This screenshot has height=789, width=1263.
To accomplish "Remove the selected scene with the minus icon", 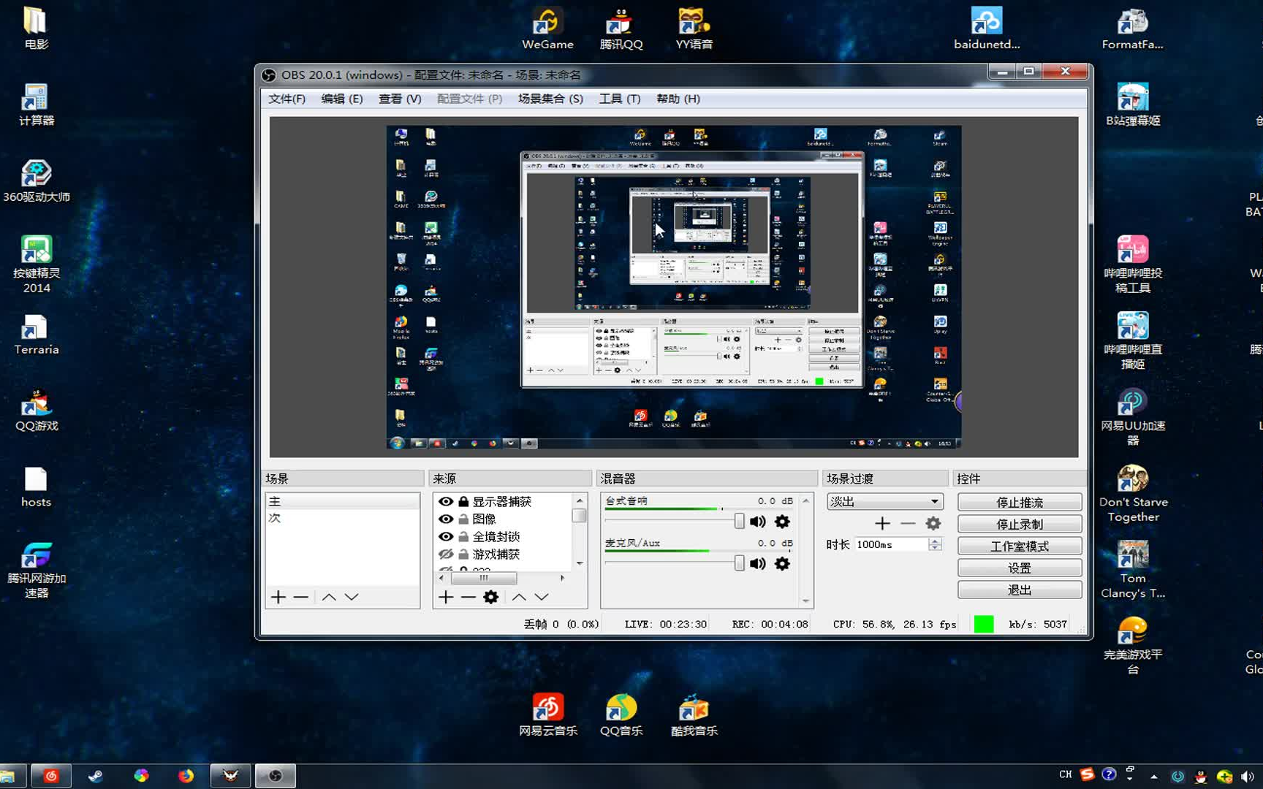I will click(300, 597).
